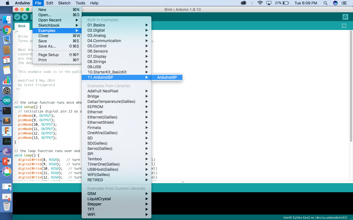Screen dimensions: 353x220
Task: Expand the EEPROM examples
Action: pos(116,107)
